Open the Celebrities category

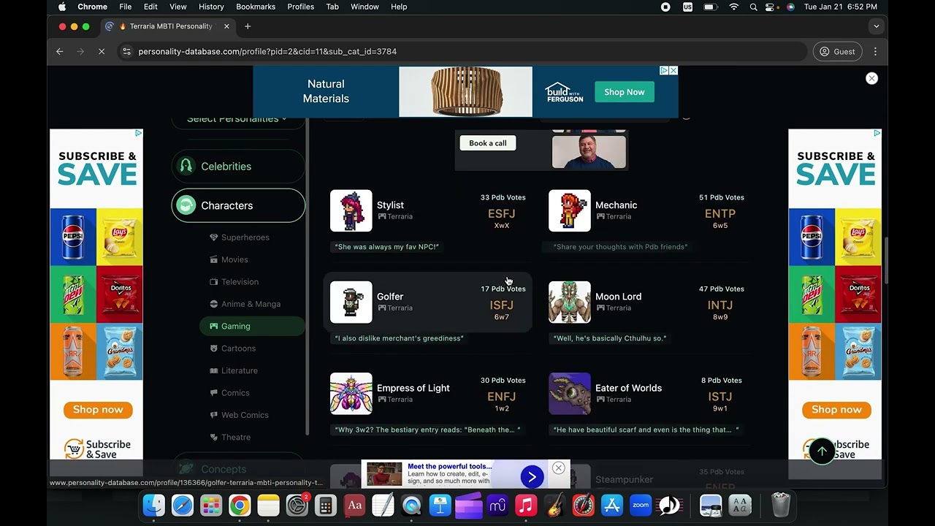pyautogui.click(x=238, y=167)
